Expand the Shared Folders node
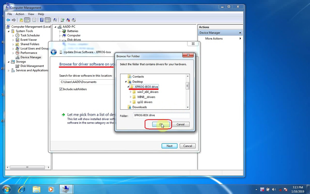 click(13, 44)
